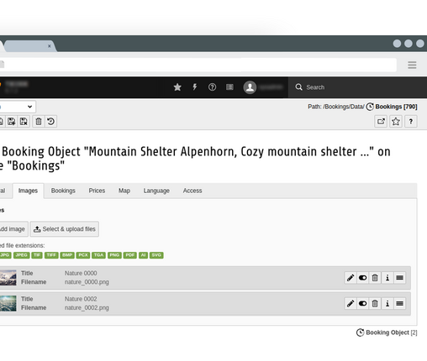
Task: Switch to the Images tab
Action: (28, 191)
